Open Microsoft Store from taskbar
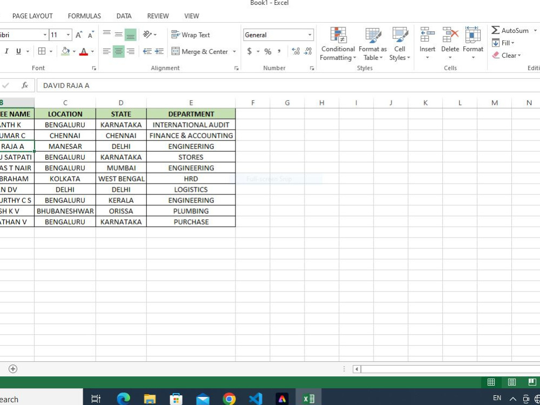Image resolution: width=540 pixels, height=405 pixels. pyautogui.click(x=176, y=399)
